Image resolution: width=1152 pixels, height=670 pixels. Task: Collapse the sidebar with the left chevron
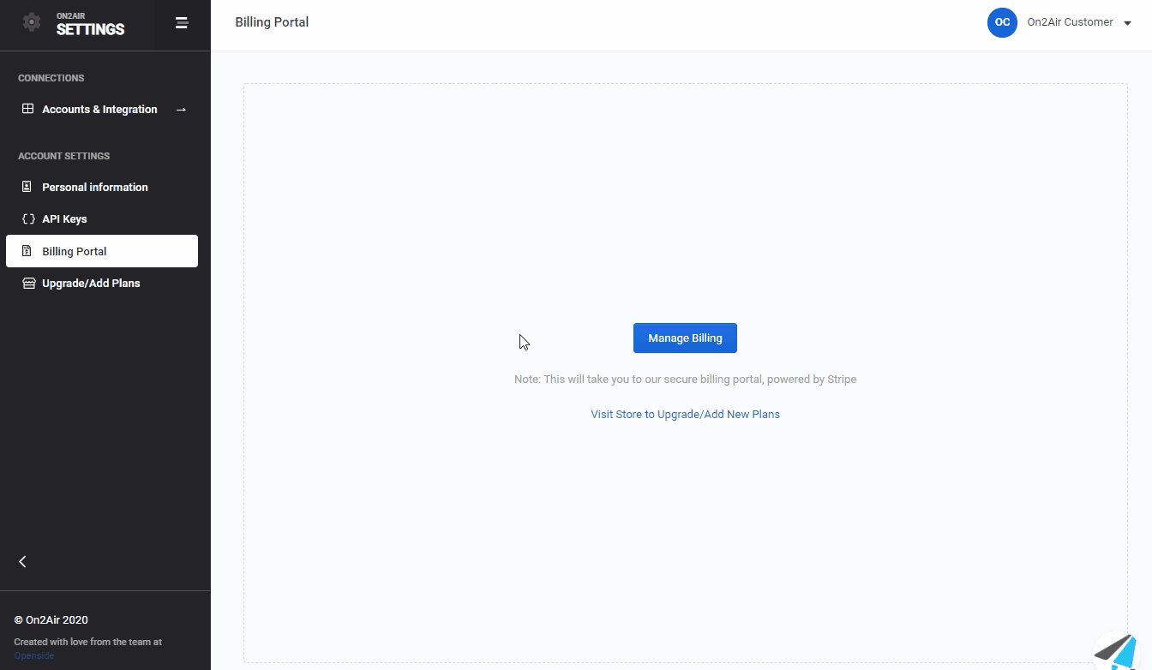(x=23, y=561)
